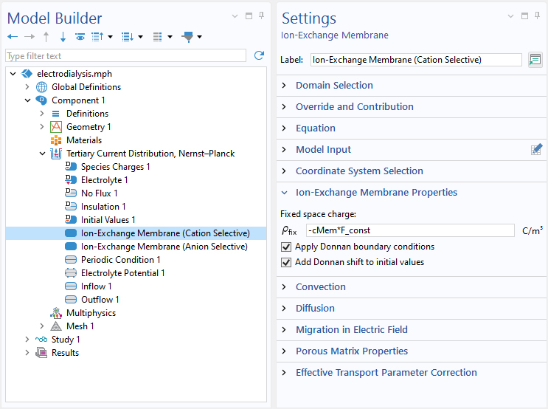Select Ion-Exchange Membrane (Anion Selective) node

click(x=165, y=247)
